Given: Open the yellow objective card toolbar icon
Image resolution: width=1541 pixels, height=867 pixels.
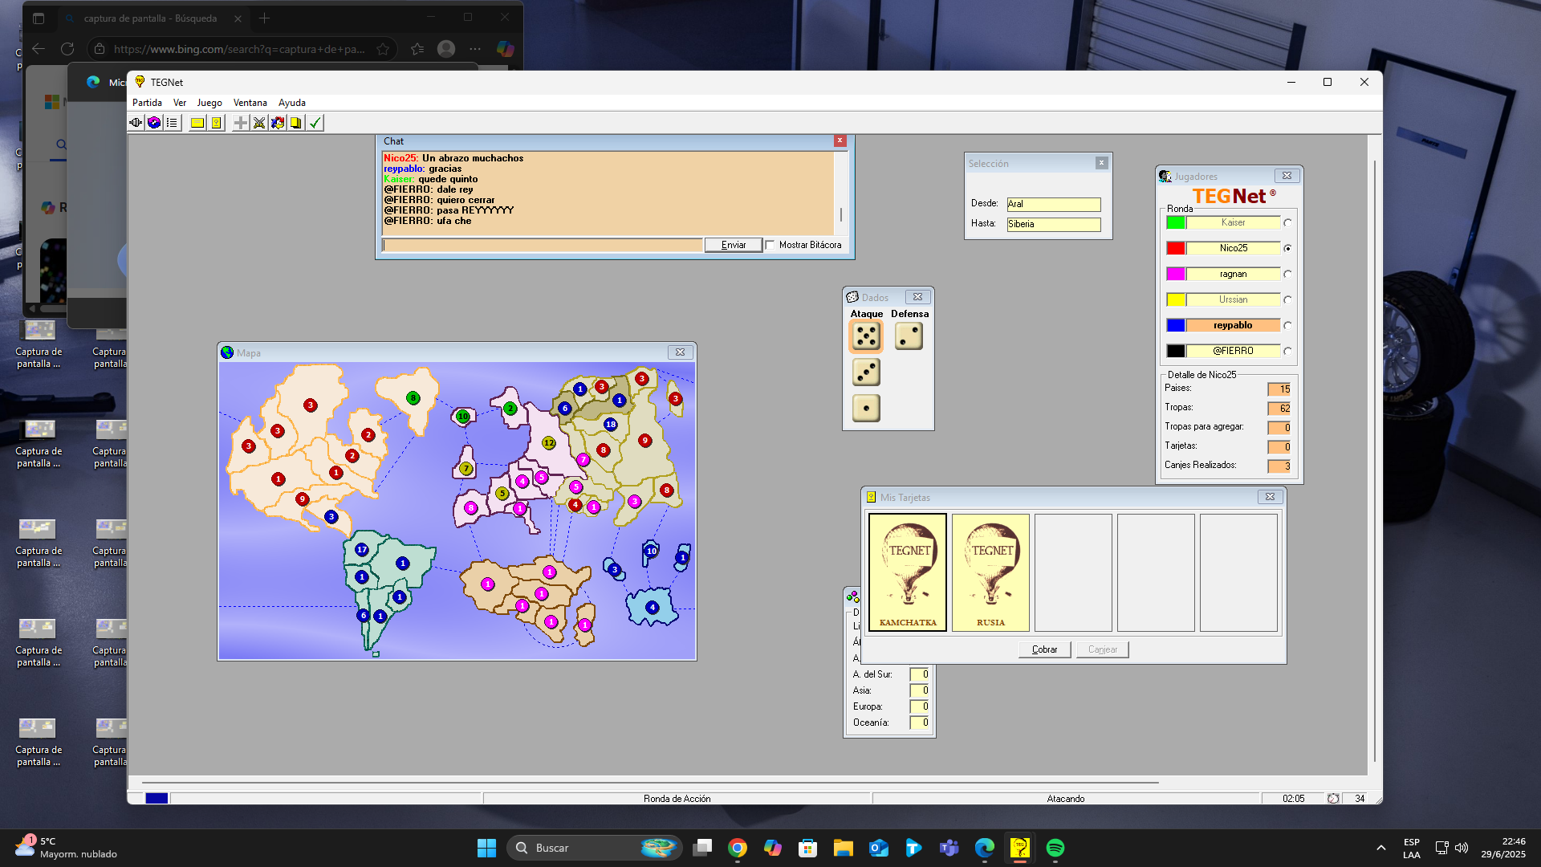Looking at the screenshot, I should [216, 123].
